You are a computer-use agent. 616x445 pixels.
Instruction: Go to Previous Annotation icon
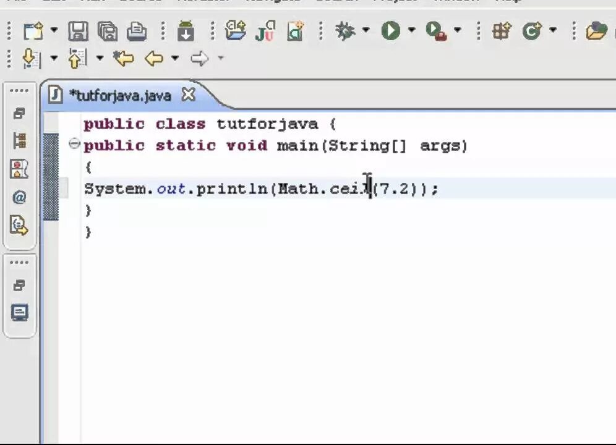(x=77, y=58)
